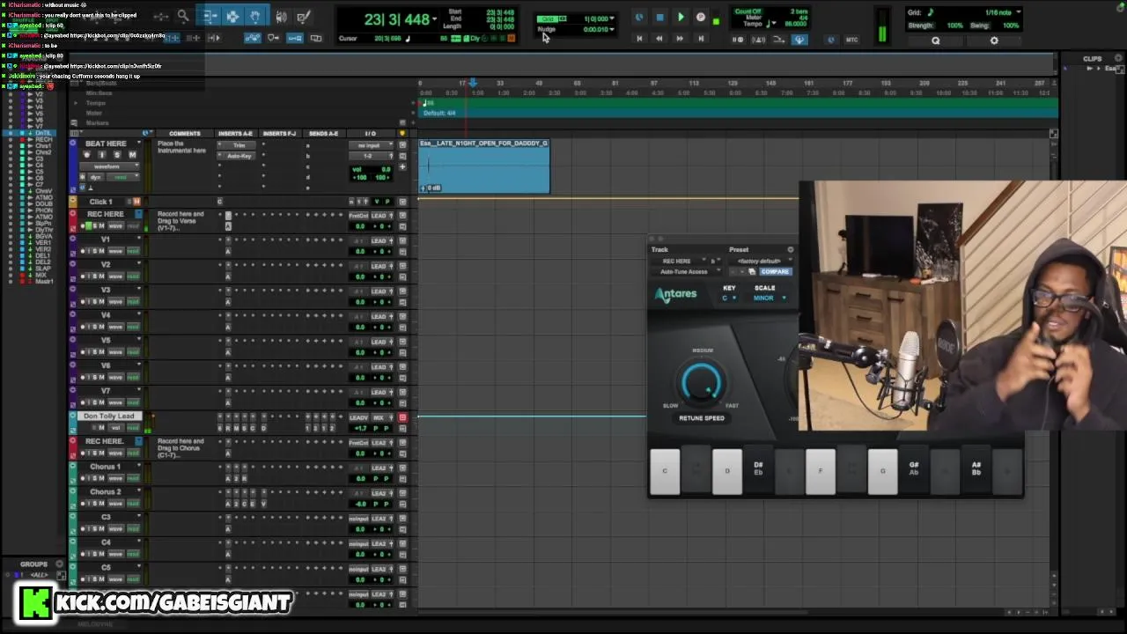The image size is (1127, 634).
Task: Open Auto-Tune KEY dropdown showing C
Action: pyautogui.click(x=729, y=298)
